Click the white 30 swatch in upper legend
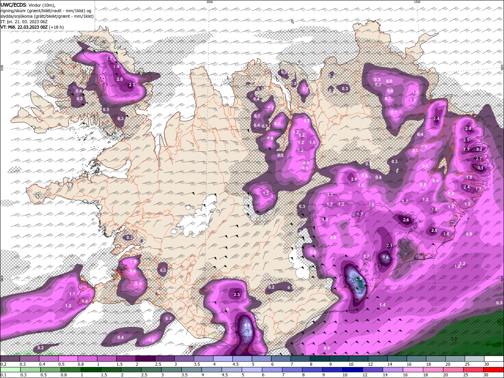 click(494, 359)
